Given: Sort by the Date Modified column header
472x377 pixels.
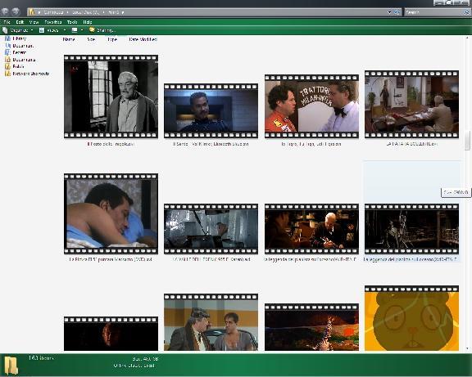Looking at the screenshot, I should click(143, 39).
